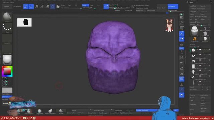Image resolution: width=214 pixels, height=120 pixels.
Task: Toggle the Floor grid button
Action: 182,34
